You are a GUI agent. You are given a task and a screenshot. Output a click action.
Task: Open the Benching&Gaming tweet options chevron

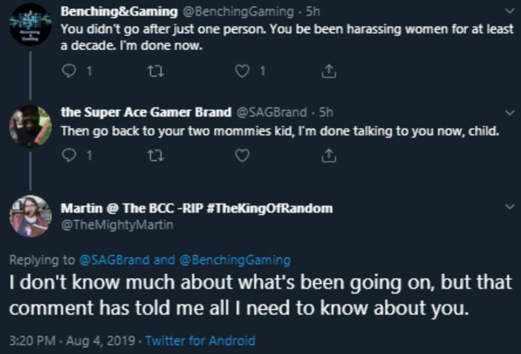point(507,11)
